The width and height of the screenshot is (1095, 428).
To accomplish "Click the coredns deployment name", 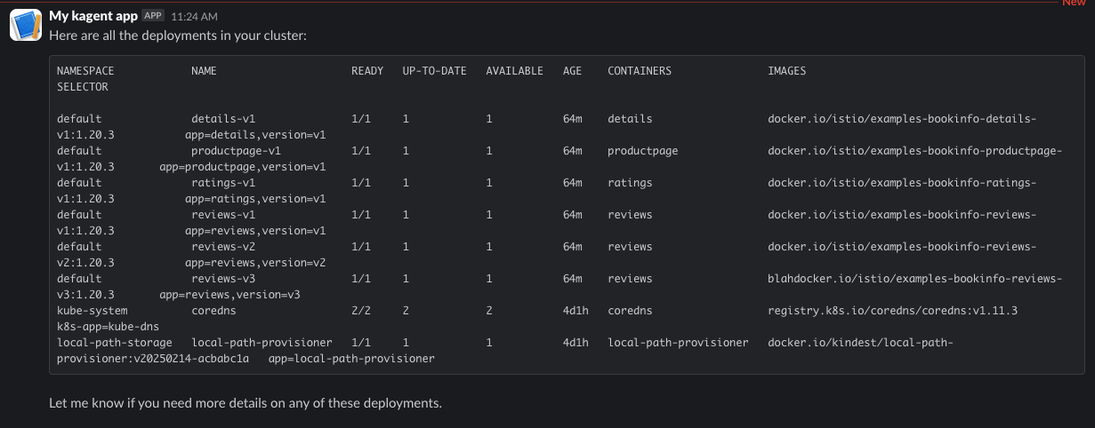I will pyautogui.click(x=213, y=311).
